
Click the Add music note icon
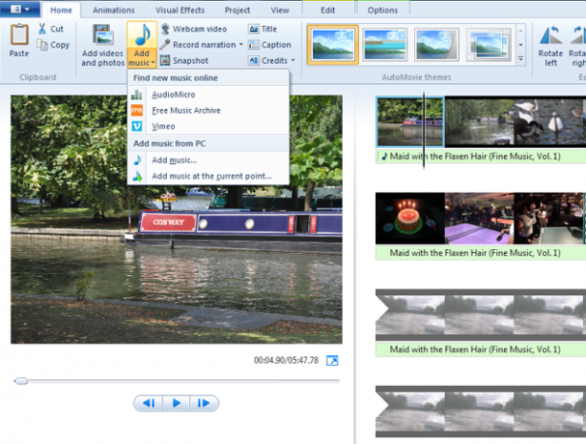(x=142, y=35)
